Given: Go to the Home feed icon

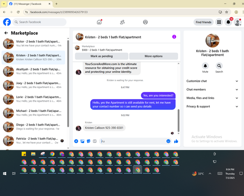Looking at the screenshot, I should pos(99,22).
